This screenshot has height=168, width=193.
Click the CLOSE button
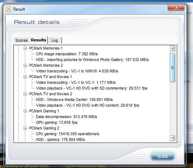pyautogui.click(x=163, y=157)
